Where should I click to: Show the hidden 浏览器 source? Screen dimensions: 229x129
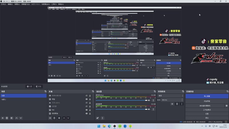click(87, 106)
